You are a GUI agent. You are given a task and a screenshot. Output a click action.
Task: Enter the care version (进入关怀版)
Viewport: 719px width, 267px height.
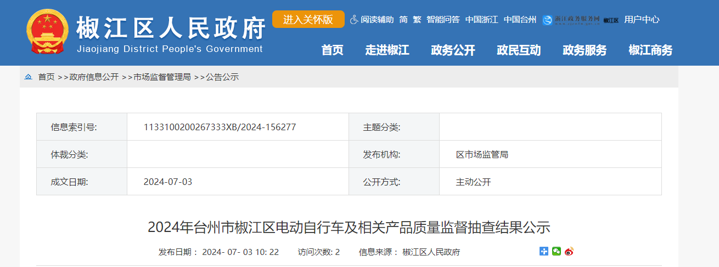[x=308, y=19]
